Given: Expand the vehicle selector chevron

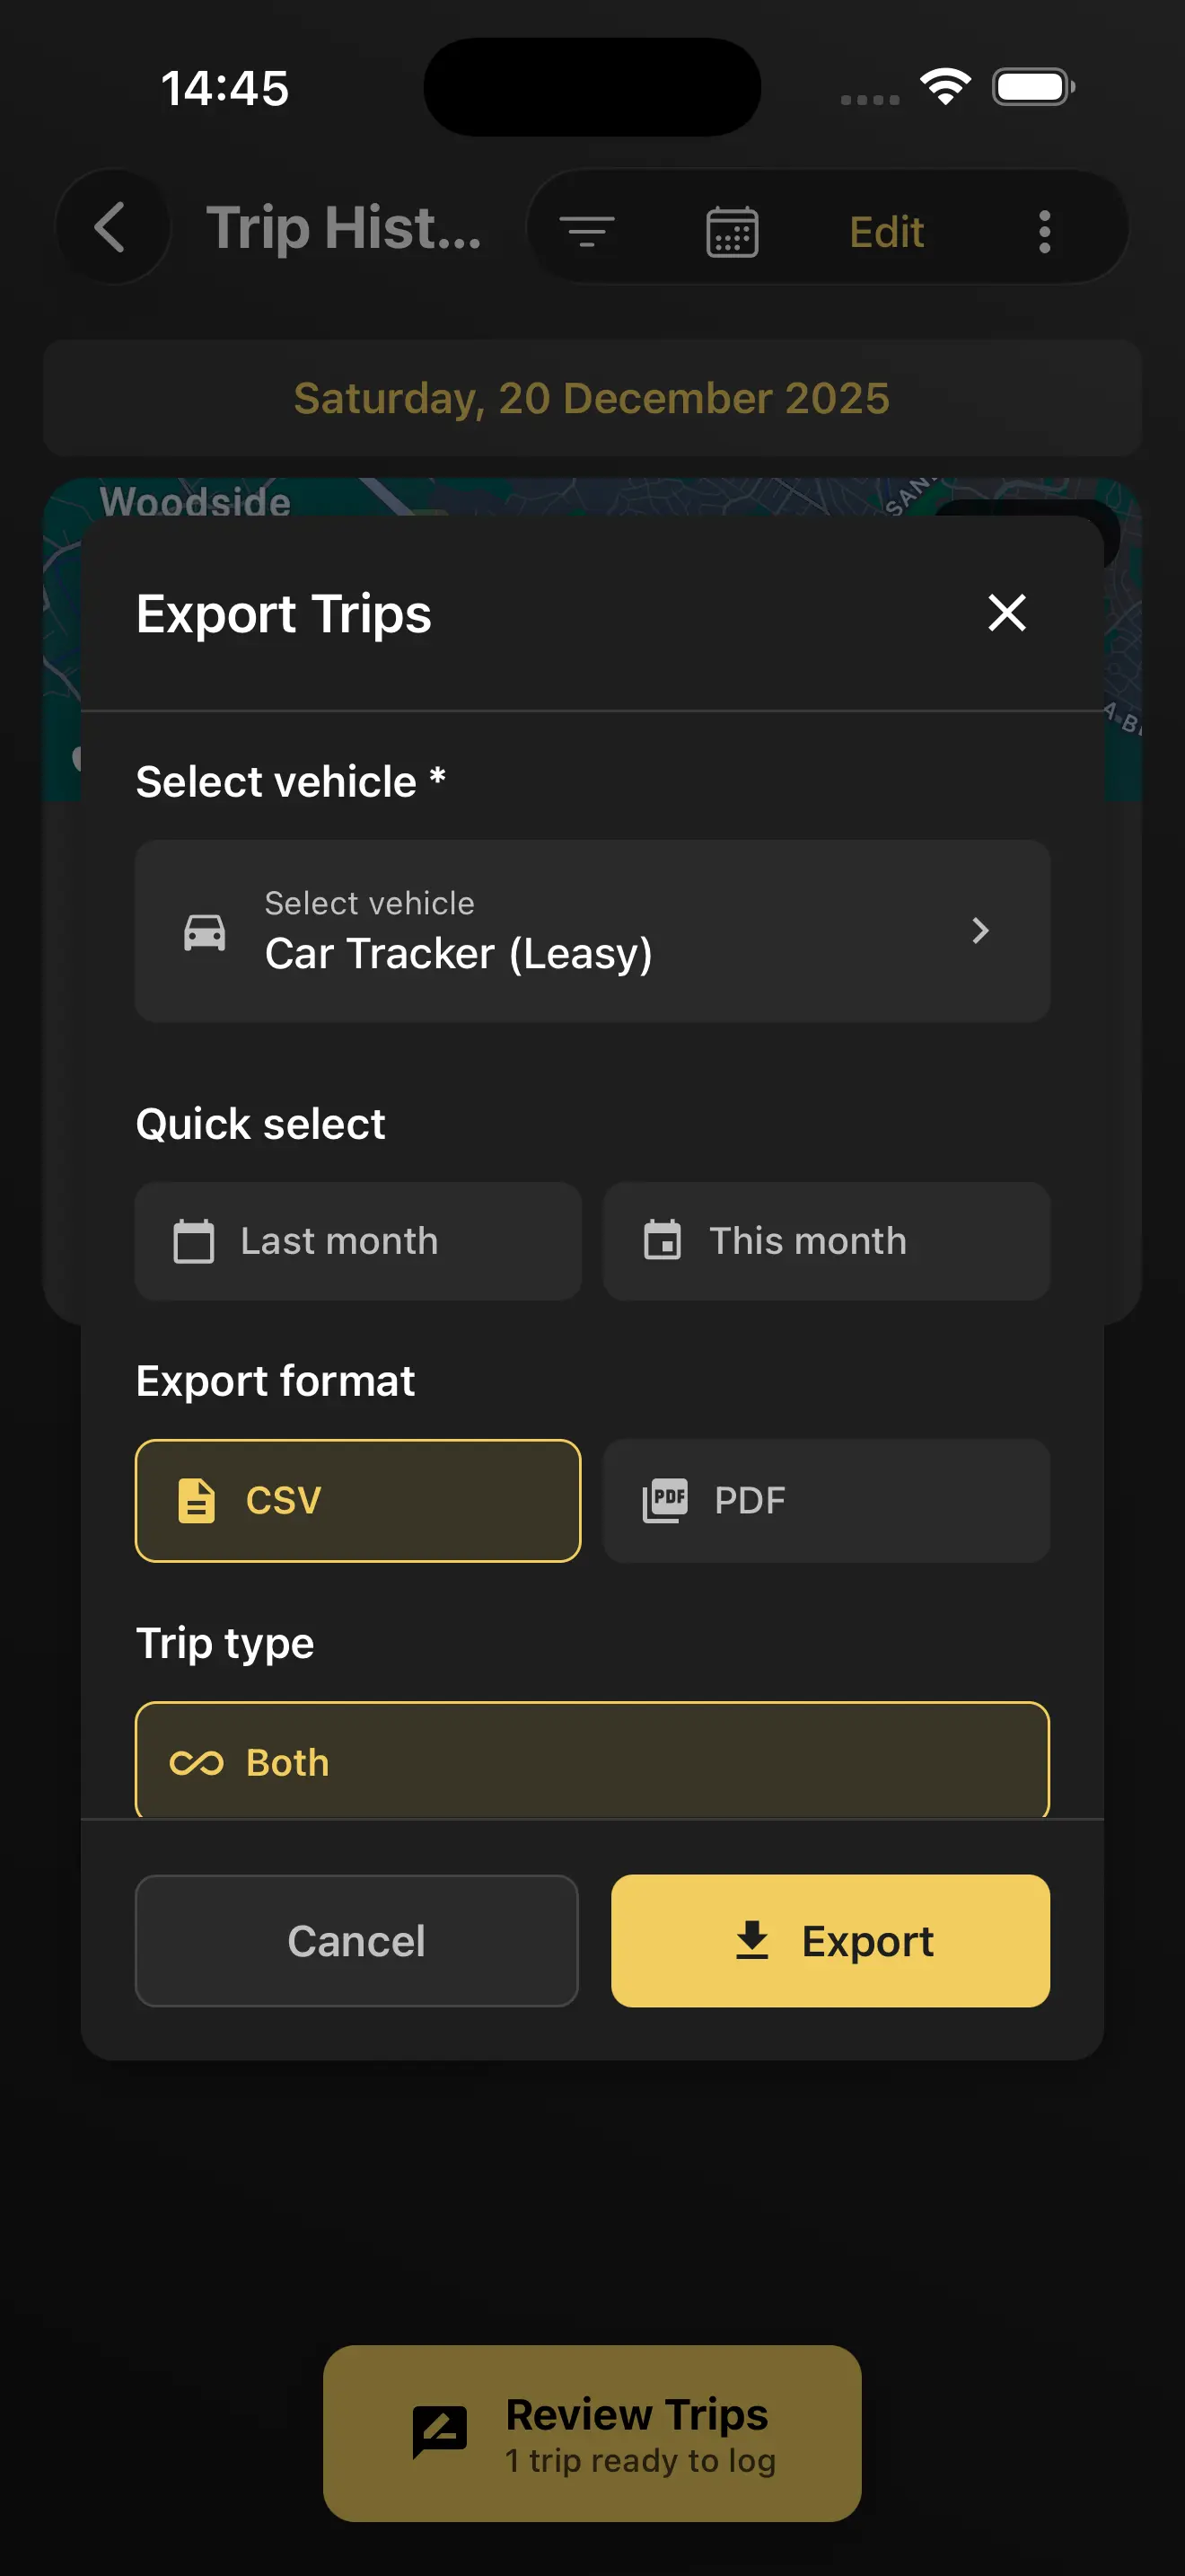Looking at the screenshot, I should point(980,931).
